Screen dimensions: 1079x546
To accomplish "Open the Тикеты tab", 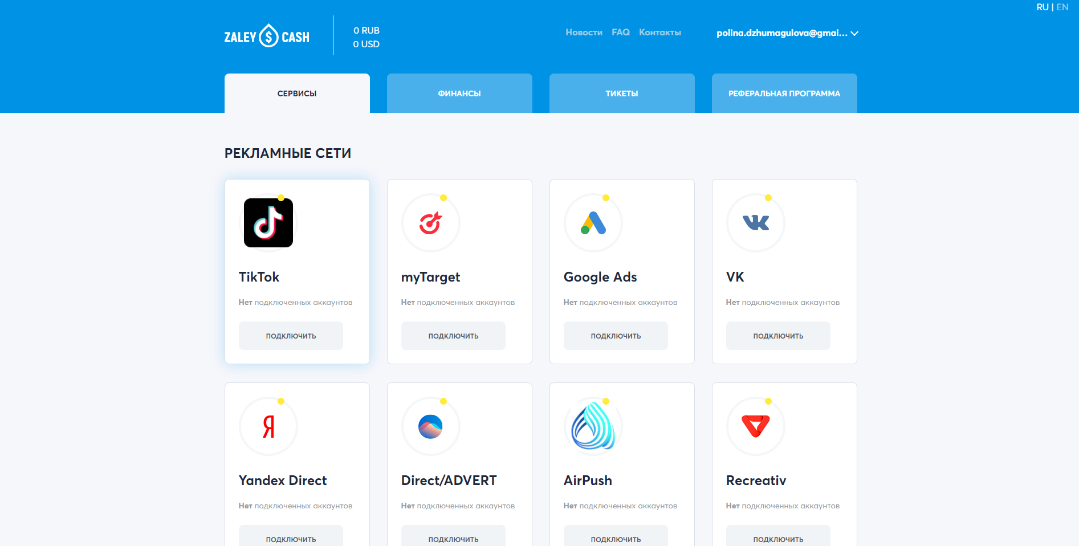I will [622, 93].
